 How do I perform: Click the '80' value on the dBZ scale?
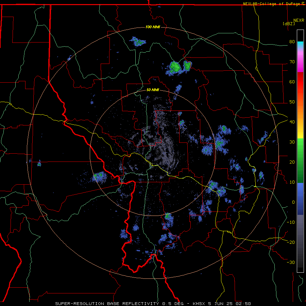pyautogui.click(x=292, y=42)
